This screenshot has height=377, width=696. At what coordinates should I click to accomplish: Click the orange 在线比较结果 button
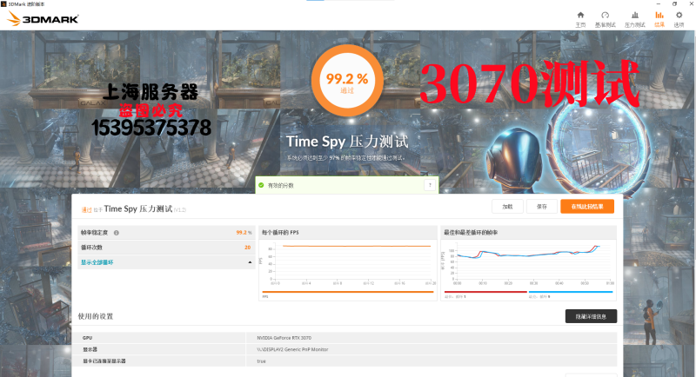[587, 207]
